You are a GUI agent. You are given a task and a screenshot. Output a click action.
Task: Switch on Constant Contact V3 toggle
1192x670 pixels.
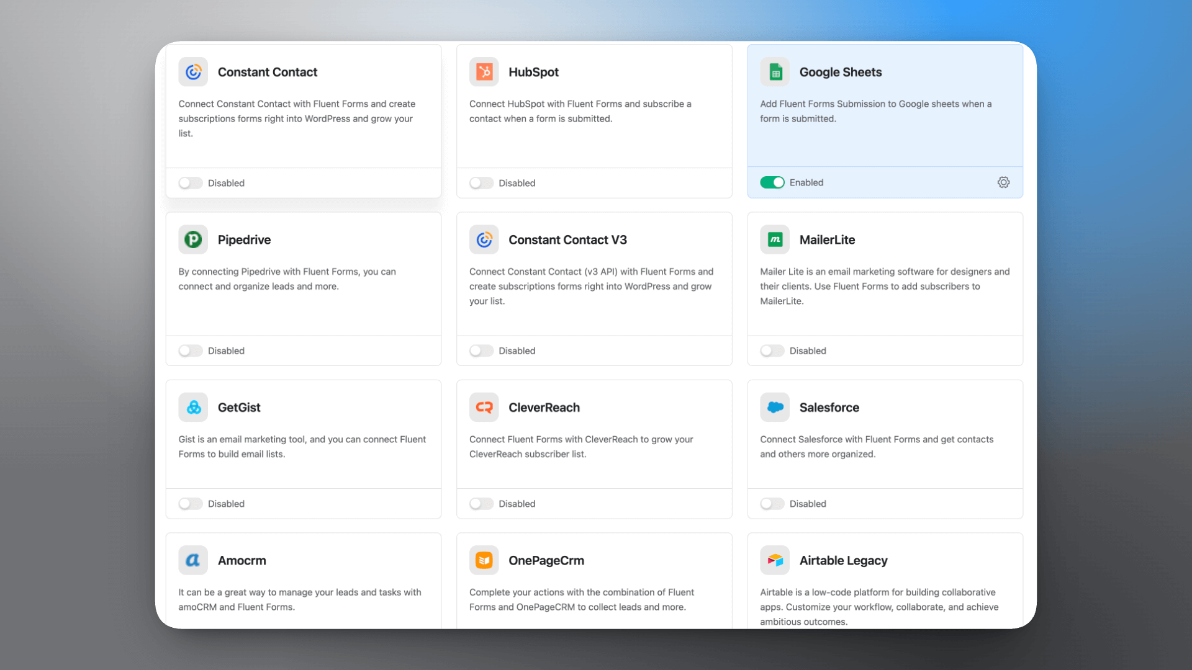[481, 351]
